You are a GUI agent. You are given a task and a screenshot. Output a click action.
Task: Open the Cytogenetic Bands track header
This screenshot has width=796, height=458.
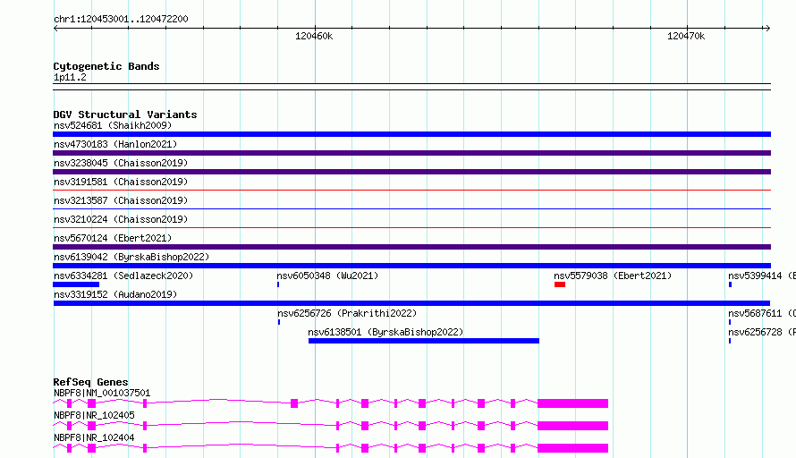(106, 66)
